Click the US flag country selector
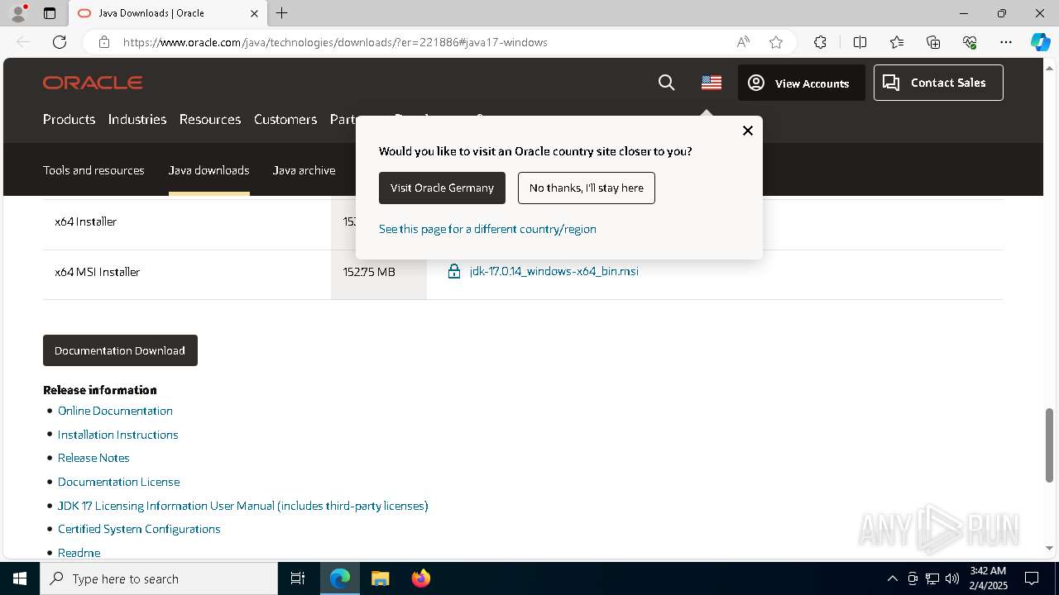Image resolution: width=1059 pixels, height=595 pixels. (712, 83)
